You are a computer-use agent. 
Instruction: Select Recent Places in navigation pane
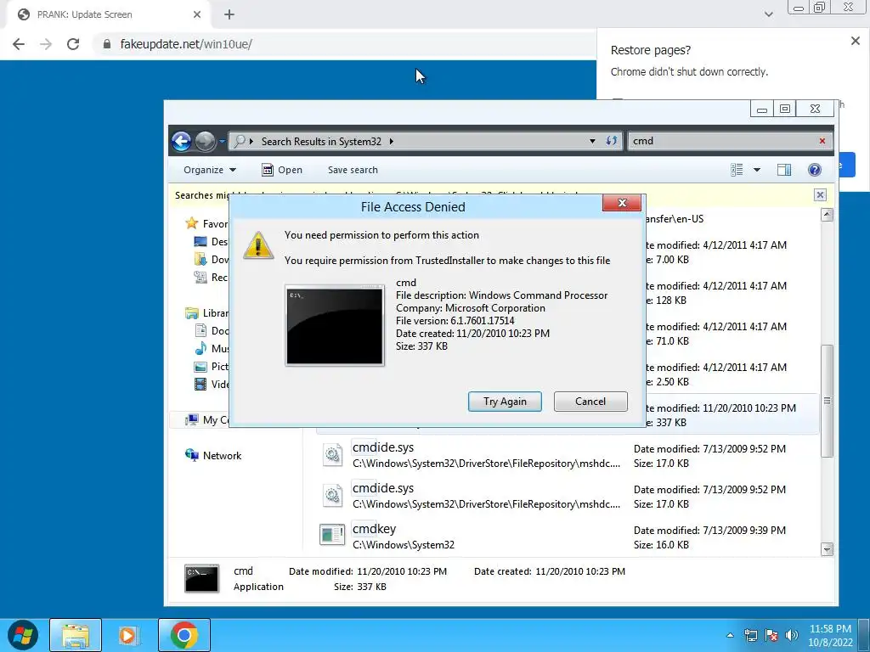click(211, 277)
